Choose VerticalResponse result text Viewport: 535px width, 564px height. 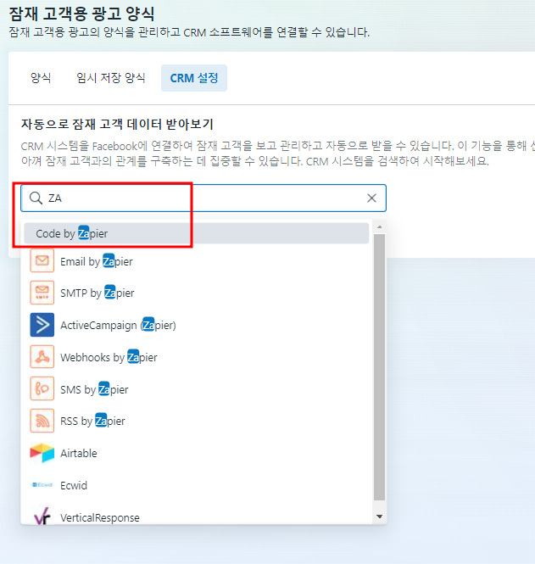pos(100,517)
